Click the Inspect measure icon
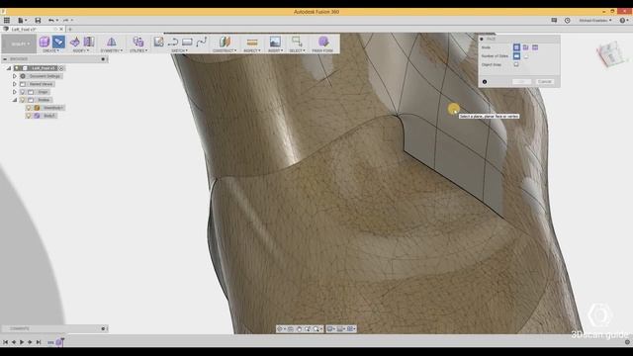 252,42
